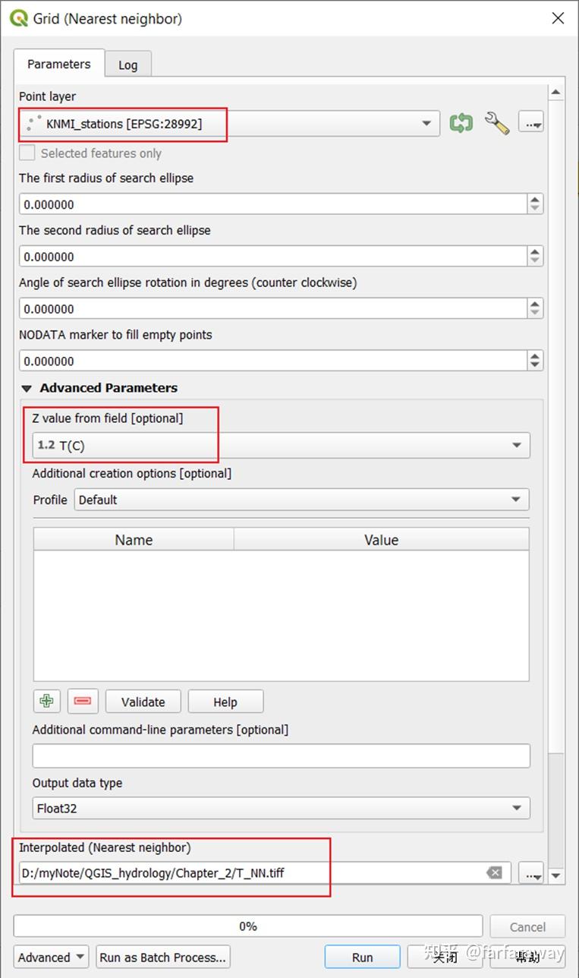Click the additional command-line parameters field
The height and width of the screenshot is (978, 579).
(281, 756)
